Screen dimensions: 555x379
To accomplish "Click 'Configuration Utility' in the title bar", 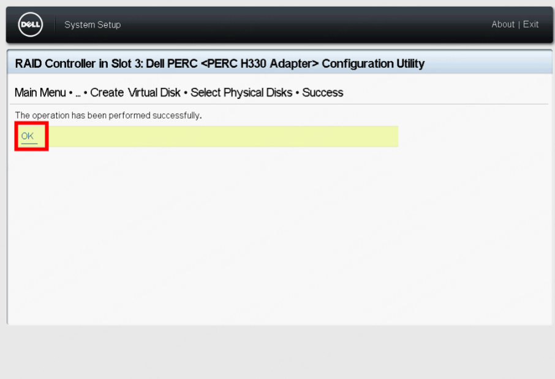I will [x=373, y=64].
